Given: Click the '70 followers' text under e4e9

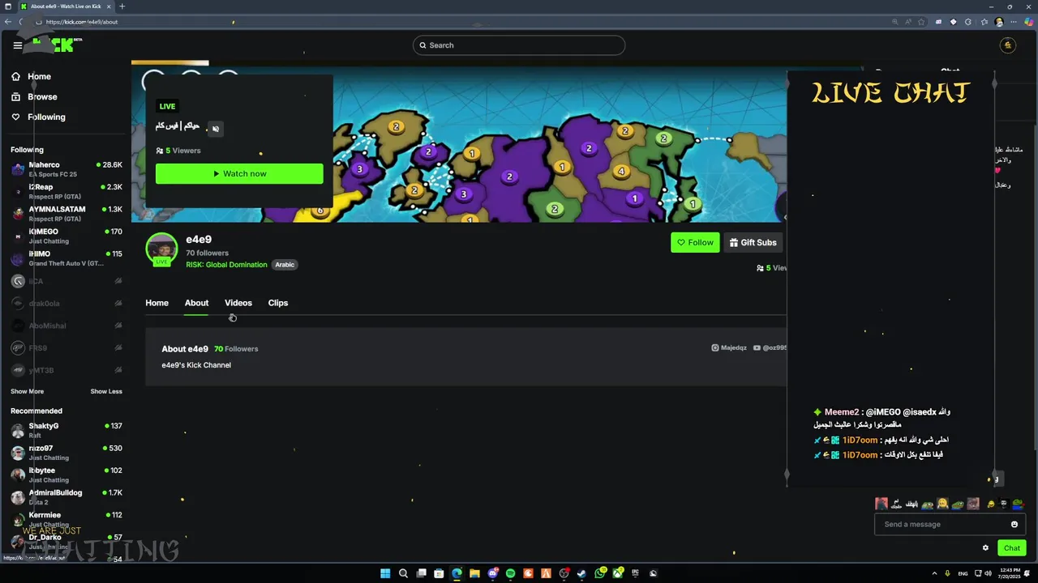Looking at the screenshot, I should (x=207, y=253).
